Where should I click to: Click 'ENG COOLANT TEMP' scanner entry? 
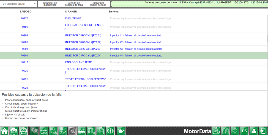click(78, 62)
